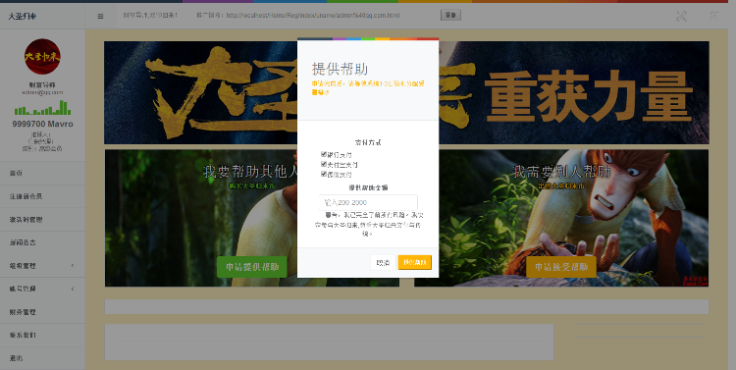The image size is (736, 370).
Task: Open 联系我们 in the sidebar
Action: 42,336
